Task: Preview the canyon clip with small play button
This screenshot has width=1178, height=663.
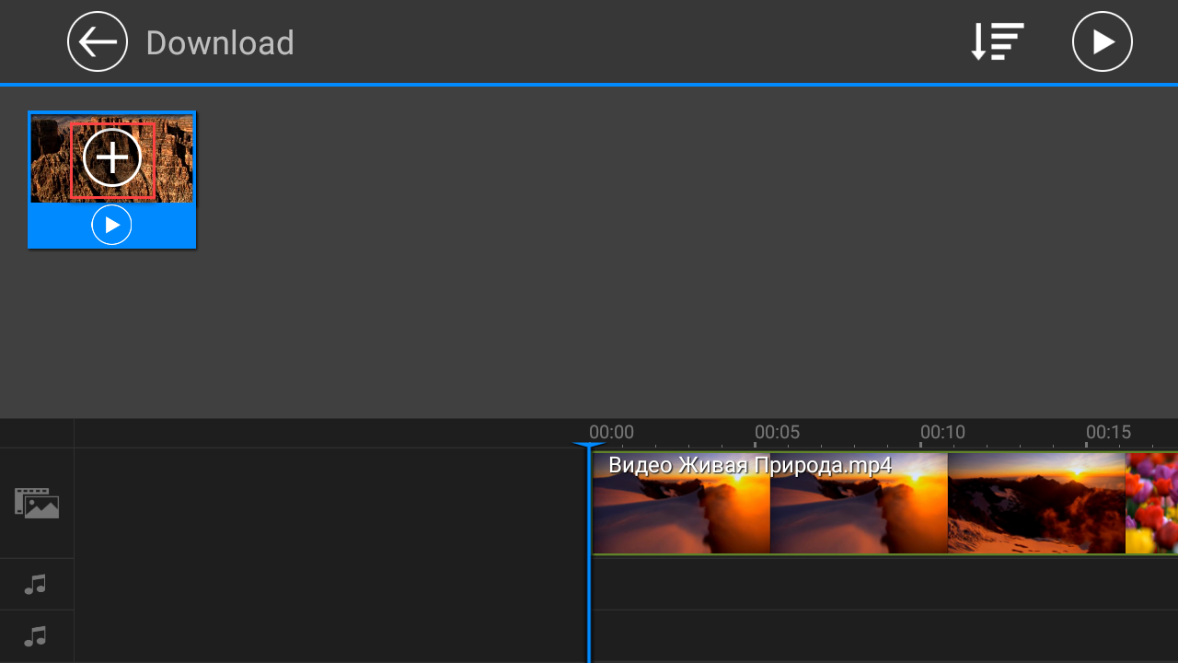Action: (111, 226)
